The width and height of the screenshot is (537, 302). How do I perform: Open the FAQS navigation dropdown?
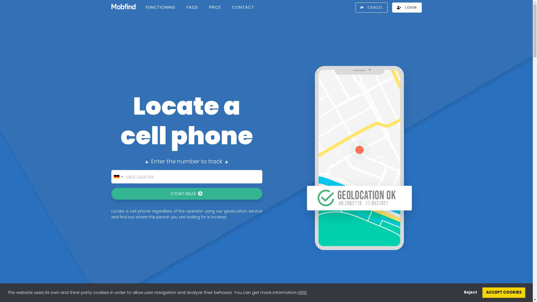pos(192,7)
